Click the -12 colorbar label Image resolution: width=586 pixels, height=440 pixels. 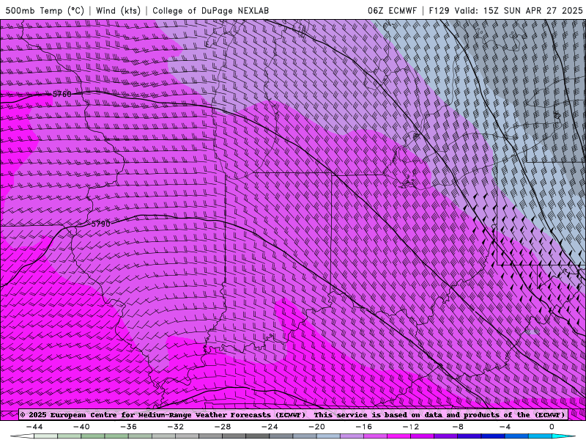click(411, 427)
